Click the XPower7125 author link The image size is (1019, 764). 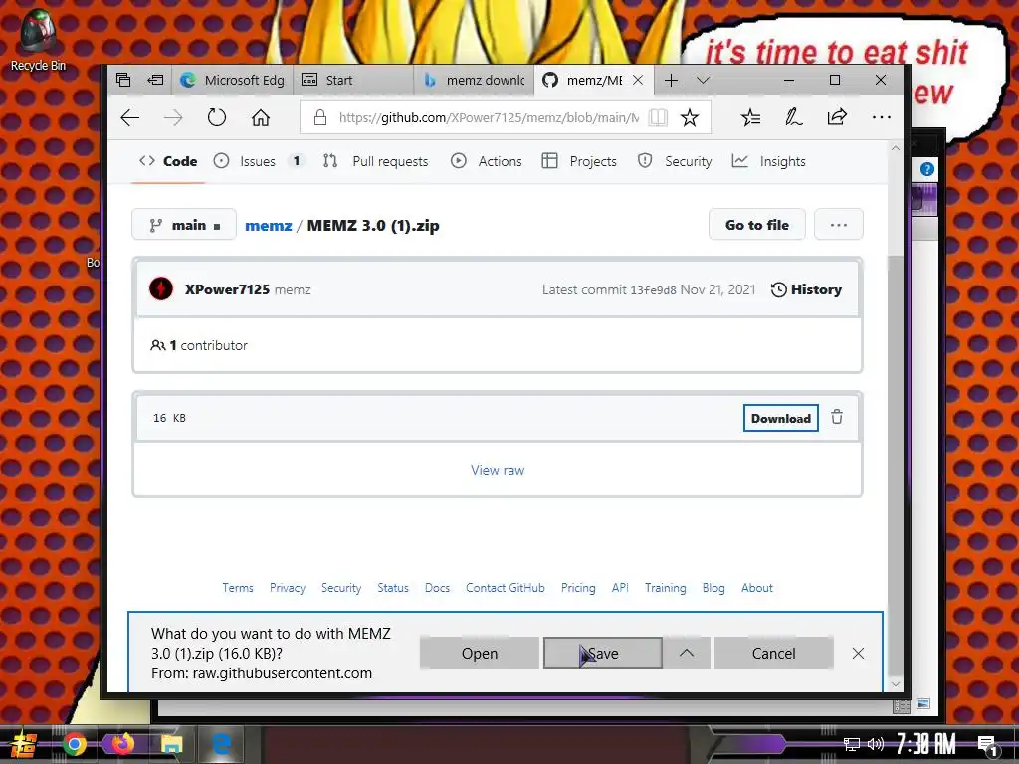[227, 289]
